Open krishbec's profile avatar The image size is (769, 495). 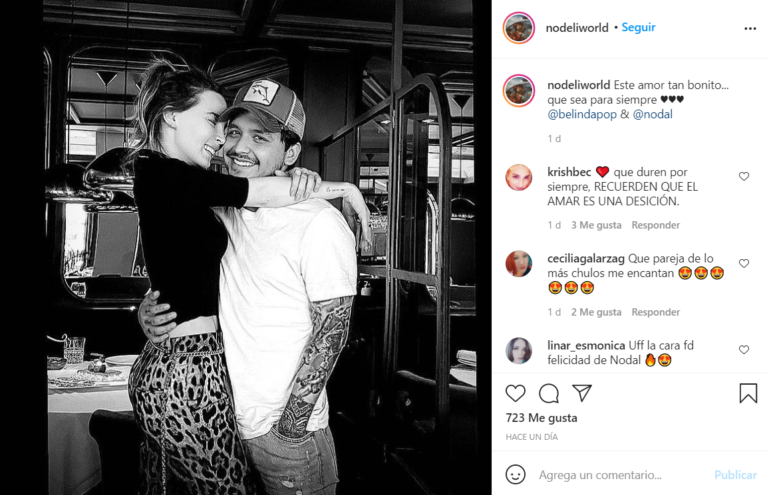pos(518,177)
